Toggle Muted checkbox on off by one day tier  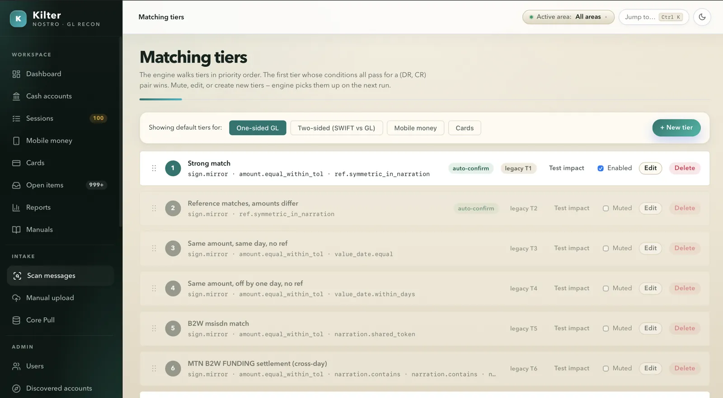pos(606,289)
